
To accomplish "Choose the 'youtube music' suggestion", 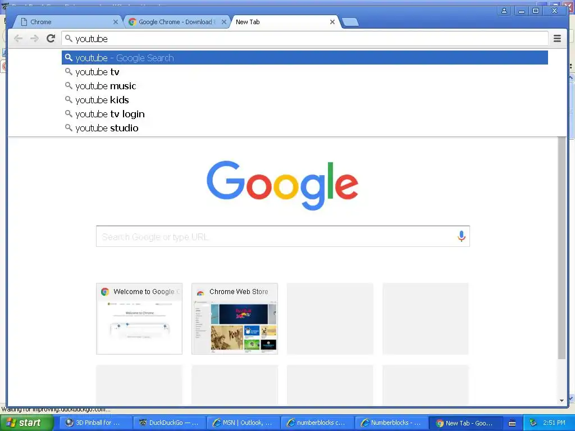I will click(305, 86).
